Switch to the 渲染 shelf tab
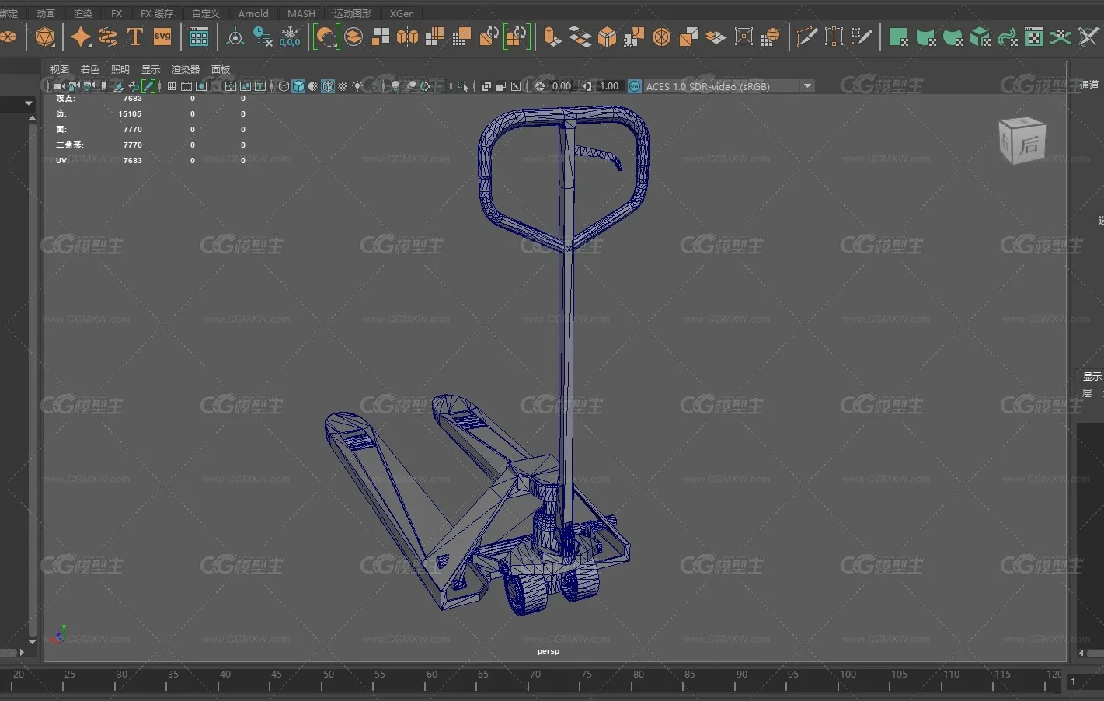Screen dimensions: 1104x701 coord(83,13)
